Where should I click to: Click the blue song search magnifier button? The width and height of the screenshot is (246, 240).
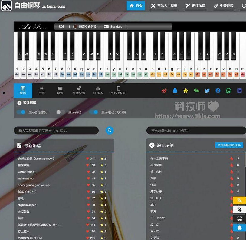tap(110, 130)
